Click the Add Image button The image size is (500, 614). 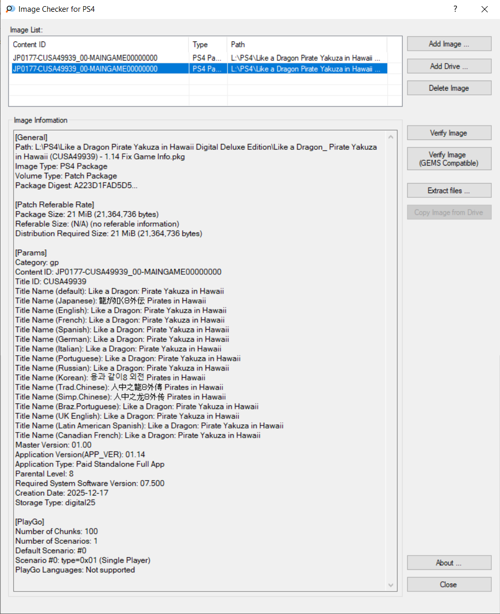click(x=449, y=44)
